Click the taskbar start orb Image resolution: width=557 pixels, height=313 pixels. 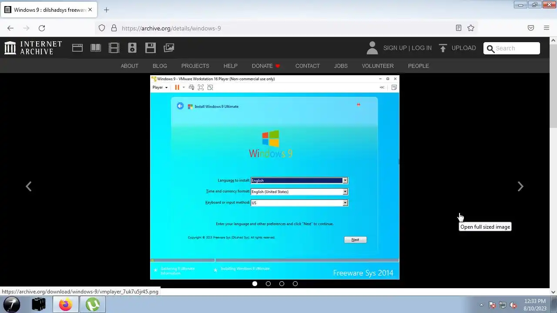(x=12, y=305)
